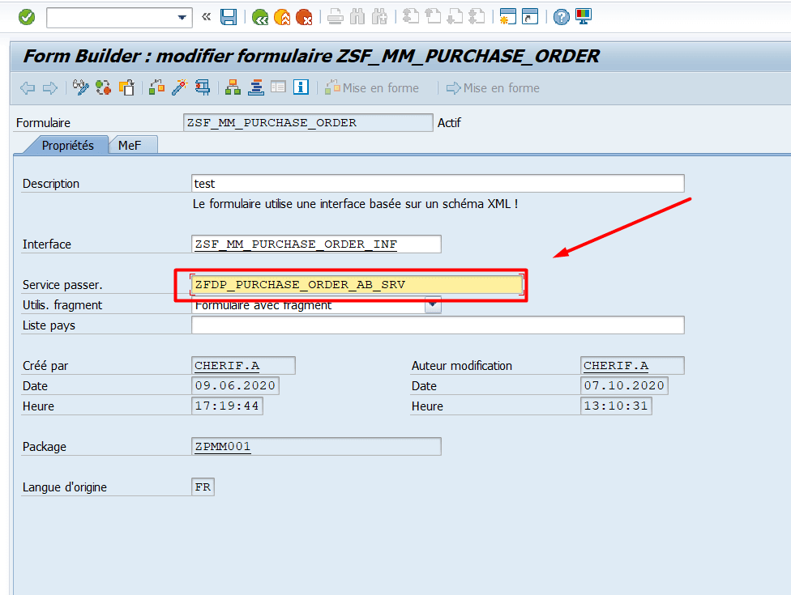Click the other object clipboard icon
Image resolution: width=791 pixels, height=595 pixels.
[x=126, y=87]
